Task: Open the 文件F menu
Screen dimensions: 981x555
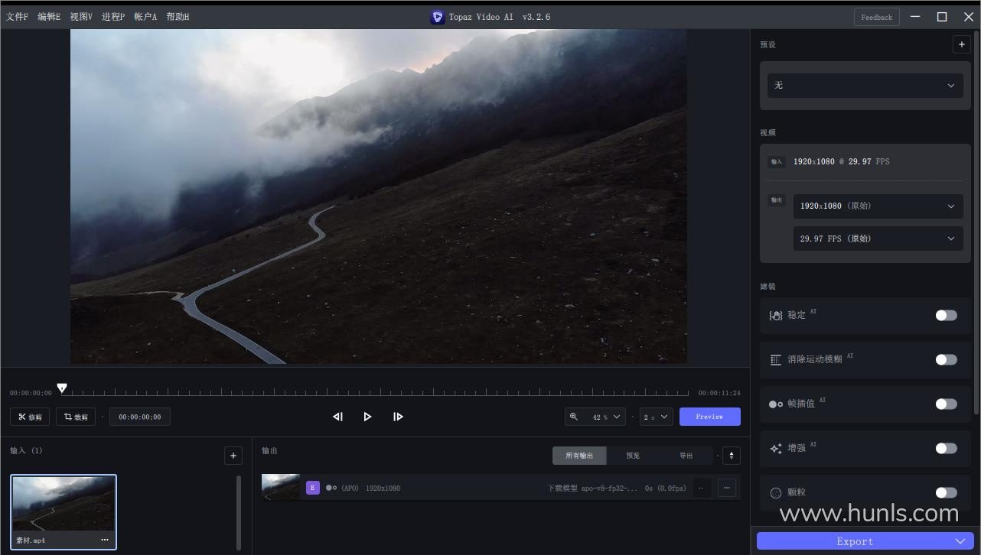Action: (x=17, y=17)
